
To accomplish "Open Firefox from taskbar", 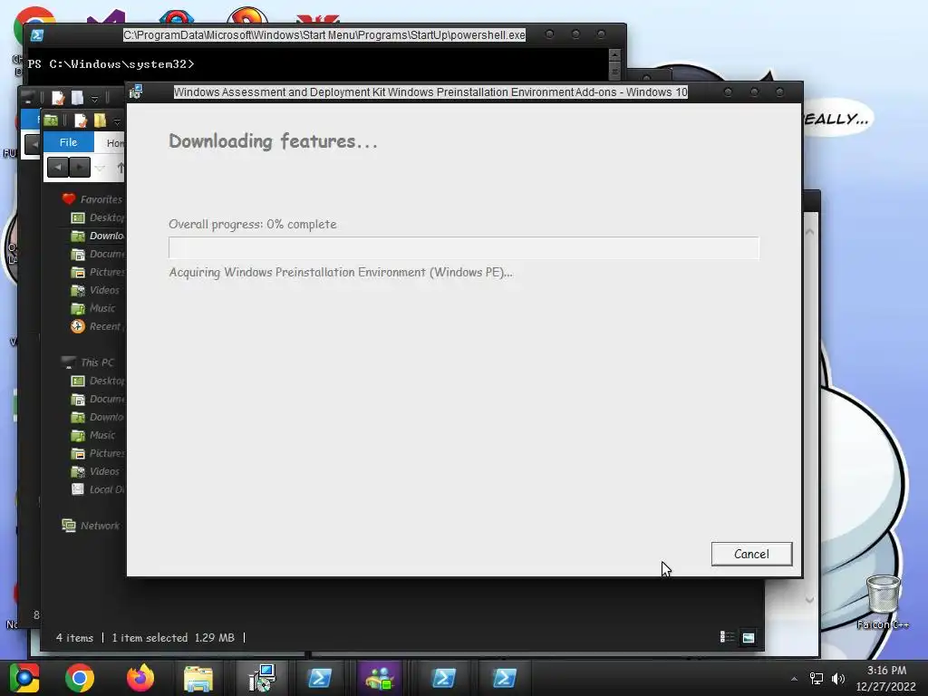I will (x=140, y=678).
